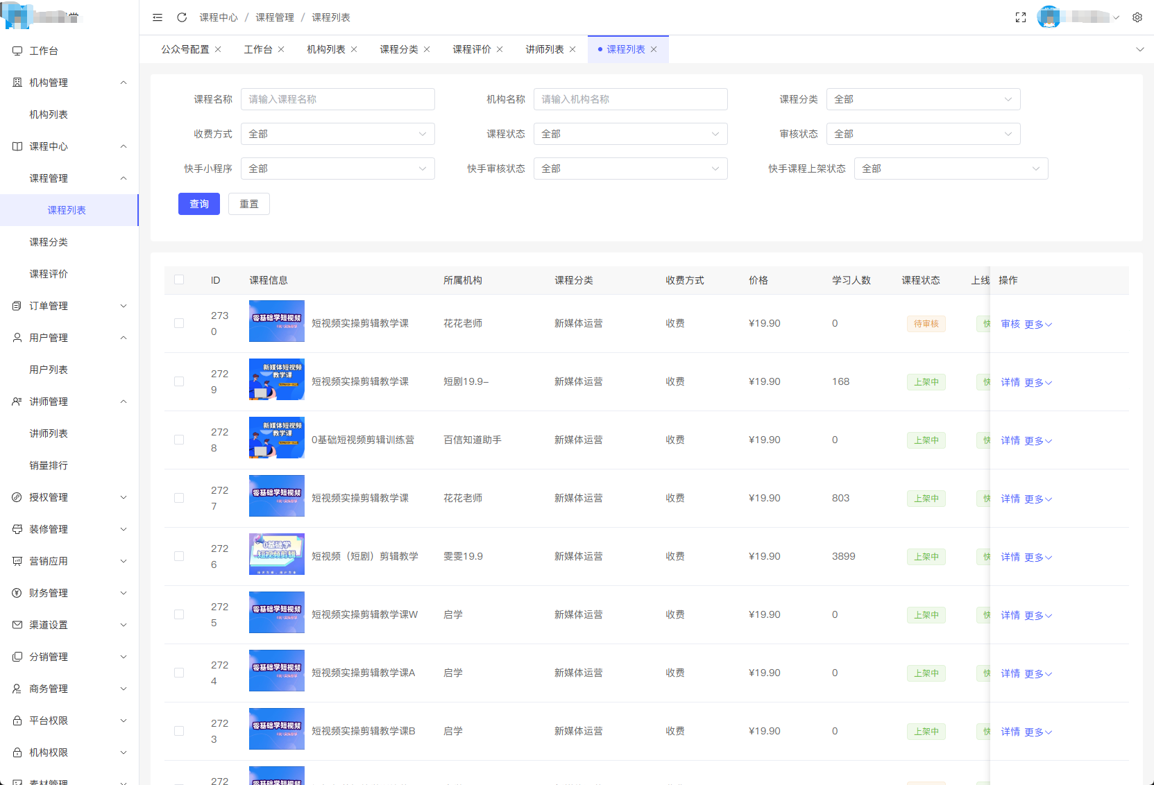The width and height of the screenshot is (1154, 785).
Task: Check the checkbox for course 2730
Action: click(x=179, y=323)
